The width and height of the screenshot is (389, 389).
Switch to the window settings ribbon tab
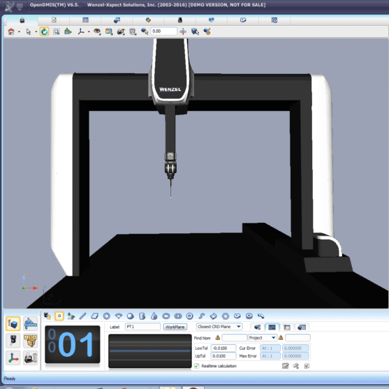274,20
